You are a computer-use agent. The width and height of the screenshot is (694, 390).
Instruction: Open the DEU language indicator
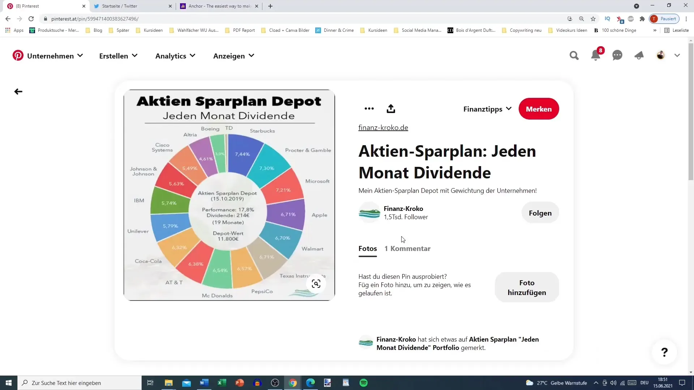tap(644, 383)
